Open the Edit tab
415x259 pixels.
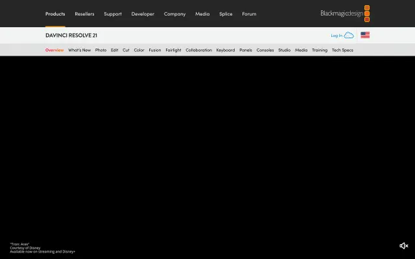point(114,50)
